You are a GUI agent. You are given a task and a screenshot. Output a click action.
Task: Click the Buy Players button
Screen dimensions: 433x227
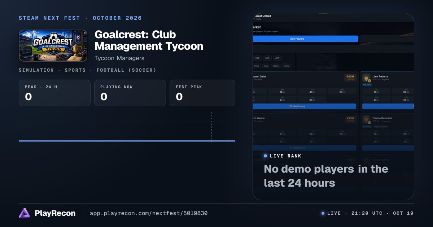305,39
